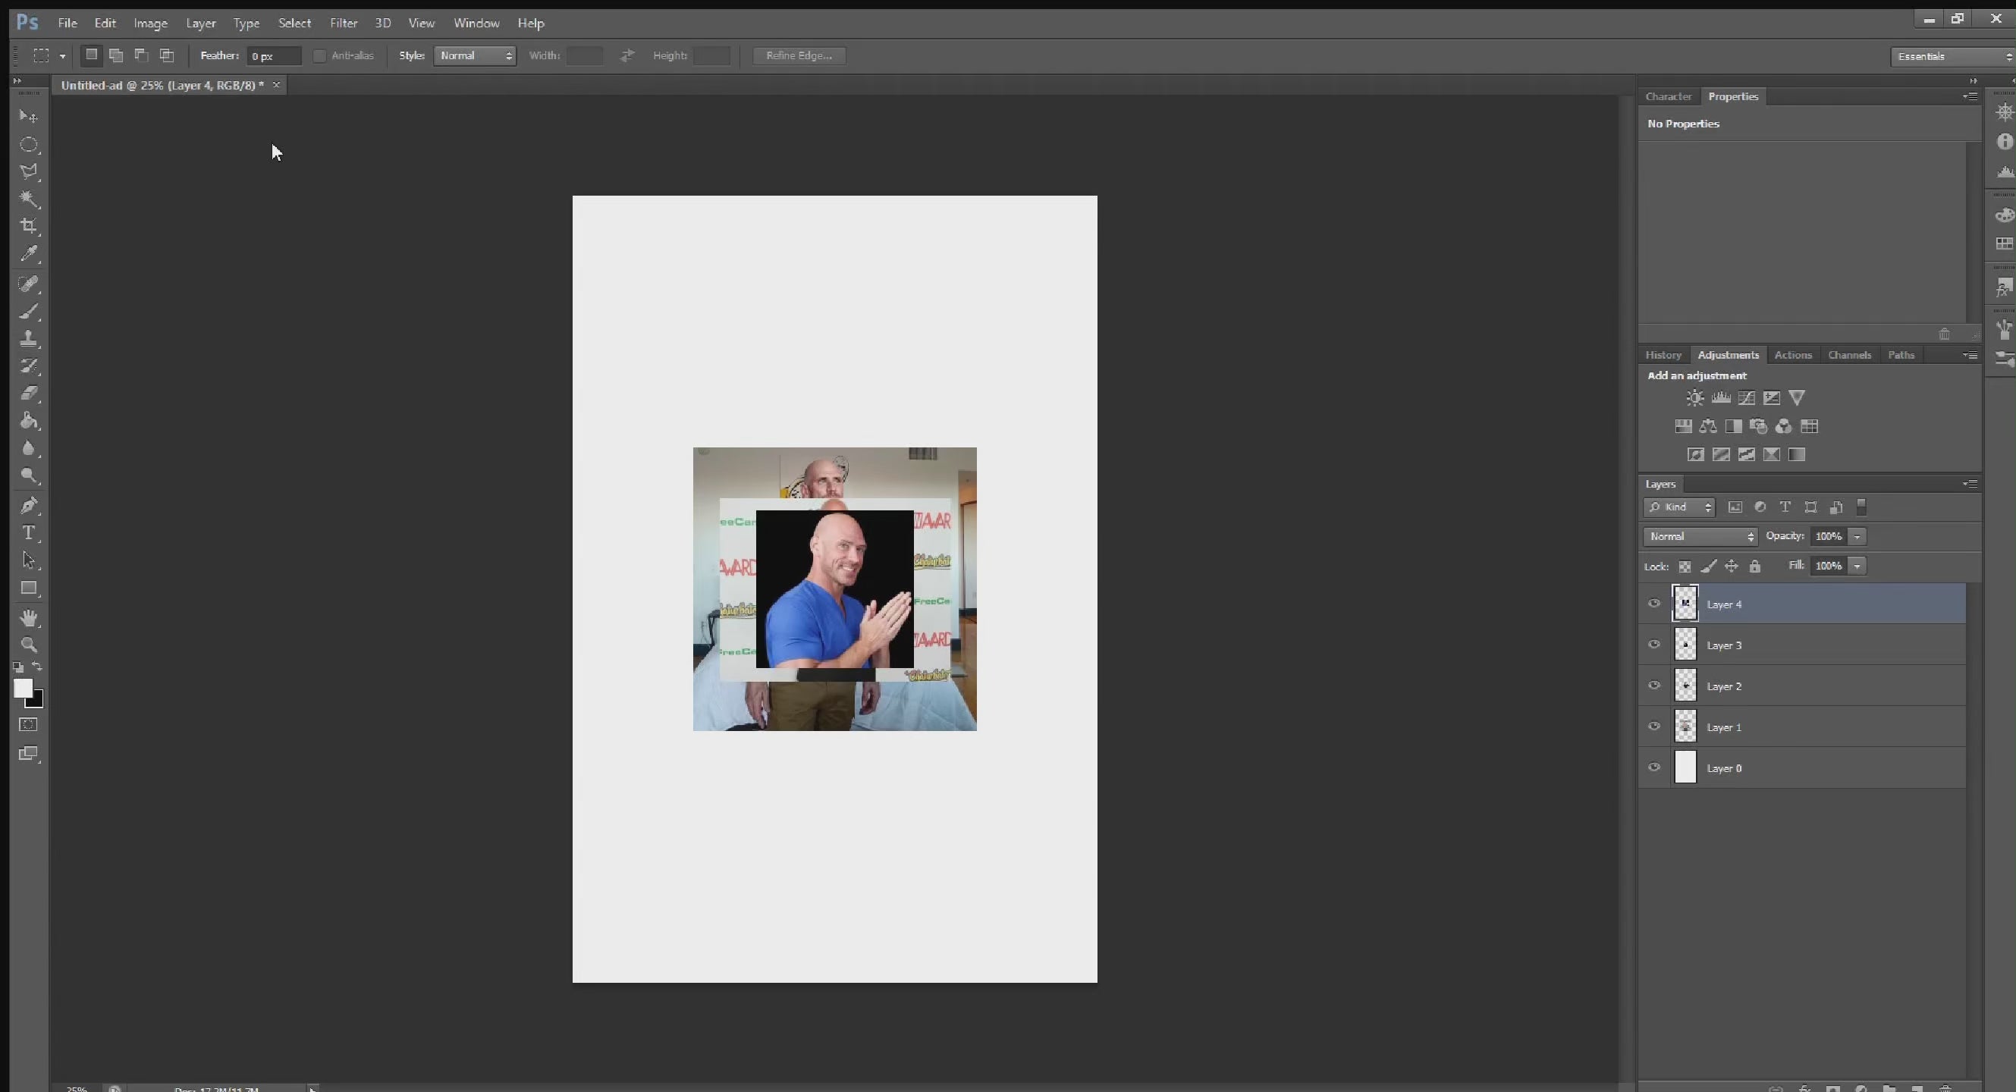Select the Brush tool
This screenshot has height=1092, width=2016.
pyautogui.click(x=29, y=312)
